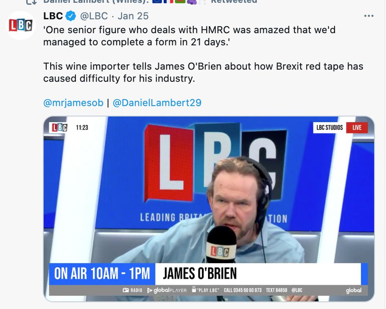Screen dimensions: 386x309
Task: Click the Retweeted label above the tweet
Action: click(234, 2)
